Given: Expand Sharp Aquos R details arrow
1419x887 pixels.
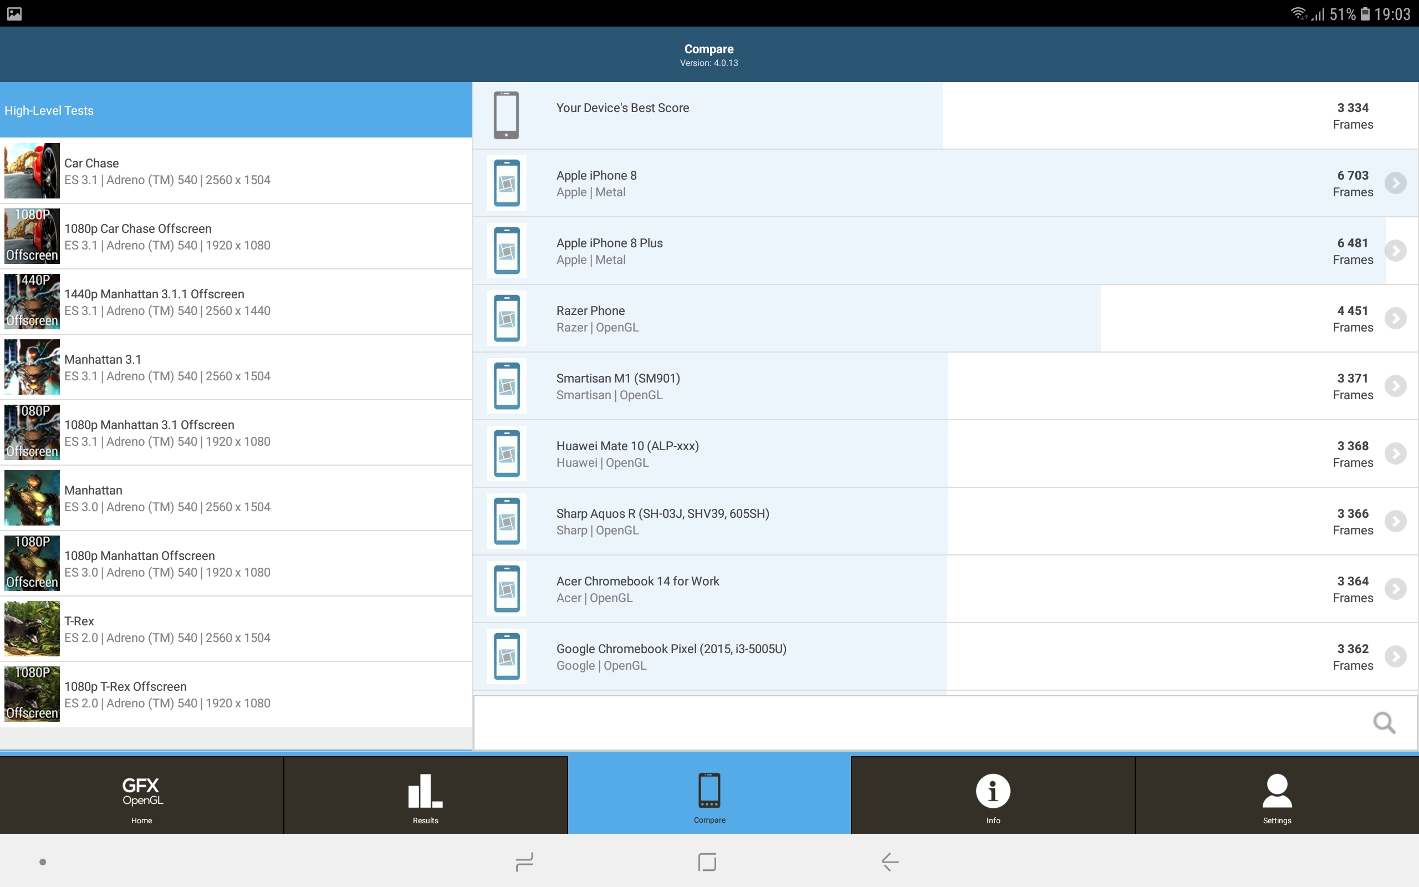Looking at the screenshot, I should [1396, 521].
